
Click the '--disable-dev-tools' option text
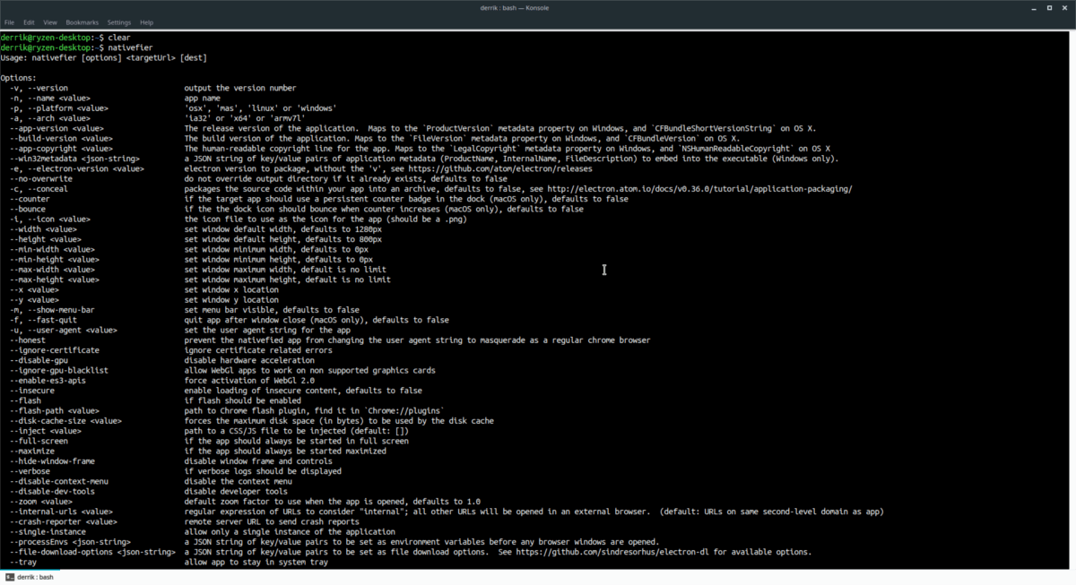coord(54,491)
